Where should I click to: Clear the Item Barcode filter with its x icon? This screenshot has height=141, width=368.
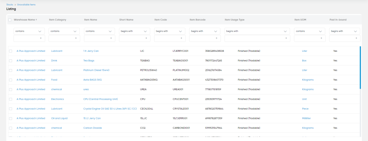pyautogui.click(x=216, y=38)
